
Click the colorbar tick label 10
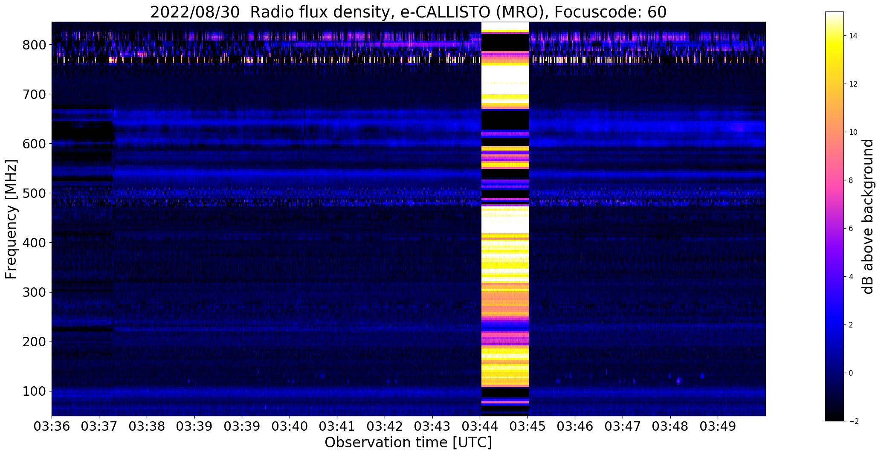pos(853,132)
